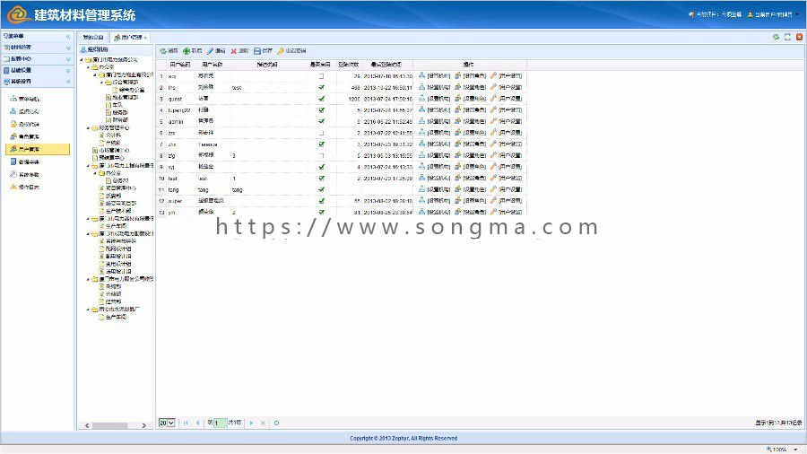
Task: Collapse the 财务管理中心 tree node
Action: 88,127
